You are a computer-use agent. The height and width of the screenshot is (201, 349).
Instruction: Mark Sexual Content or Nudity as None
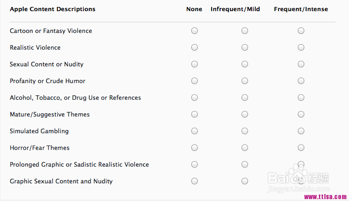[195, 64]
